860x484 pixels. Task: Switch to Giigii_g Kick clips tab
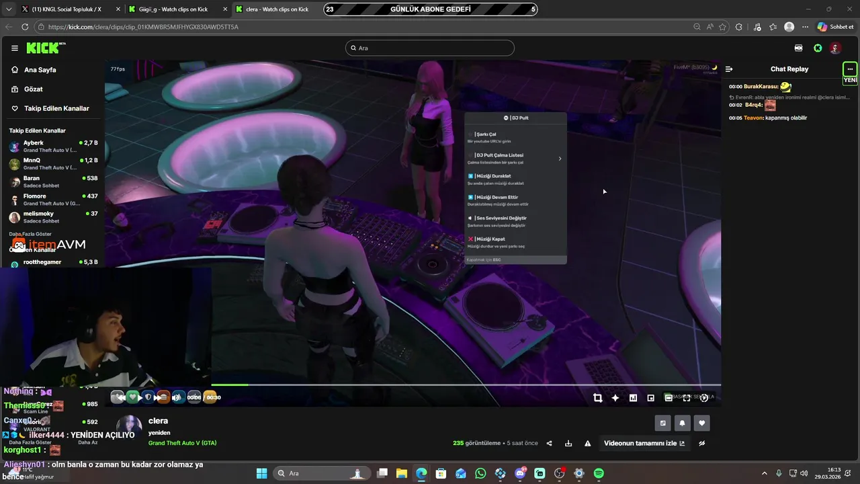[177, 9]
